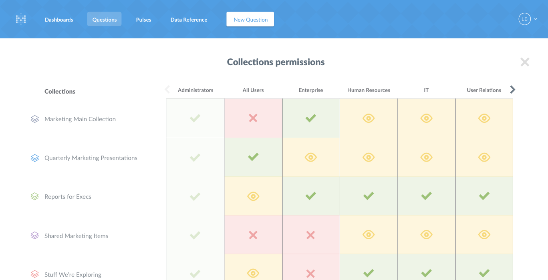Open Marketing Main Collection link
The width and height of the screenshot is (548, 280).
point(80,119)
